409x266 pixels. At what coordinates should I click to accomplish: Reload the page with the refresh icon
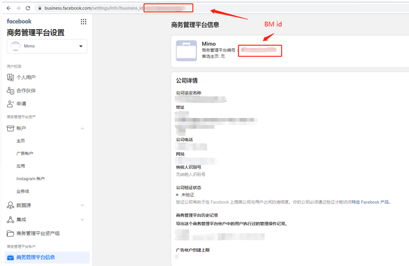pyautogui.click(x=28, y=8)
